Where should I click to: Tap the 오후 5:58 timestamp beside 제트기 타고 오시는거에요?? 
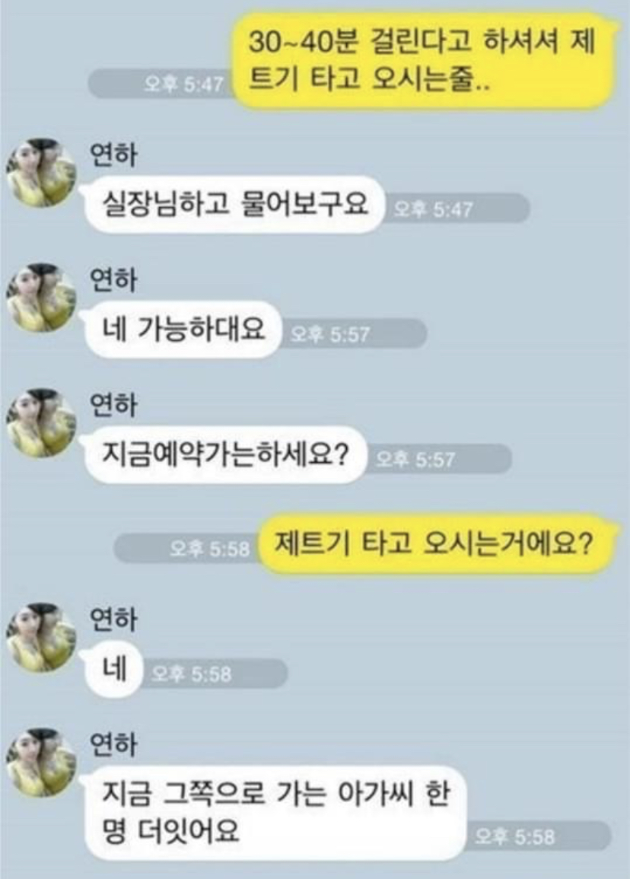click(x=210, y=549)
